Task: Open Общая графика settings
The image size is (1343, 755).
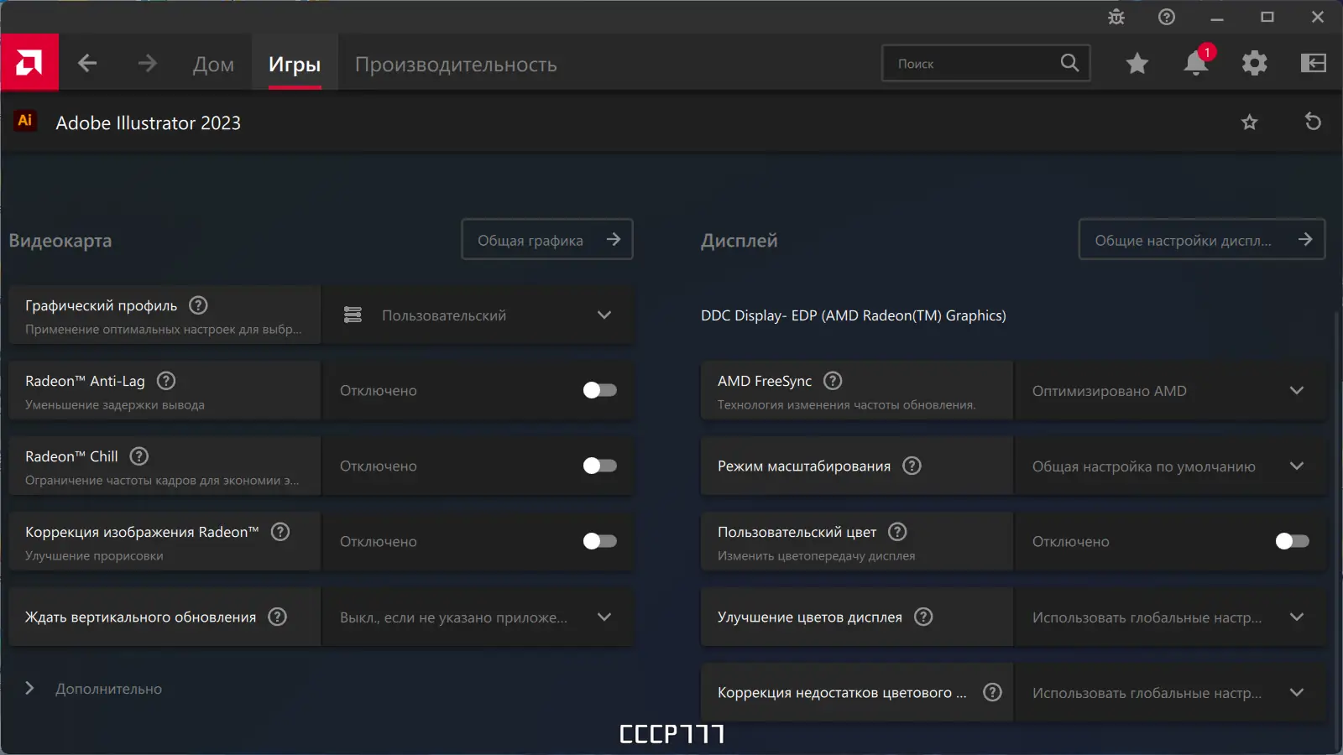Action: click(547, 240)
